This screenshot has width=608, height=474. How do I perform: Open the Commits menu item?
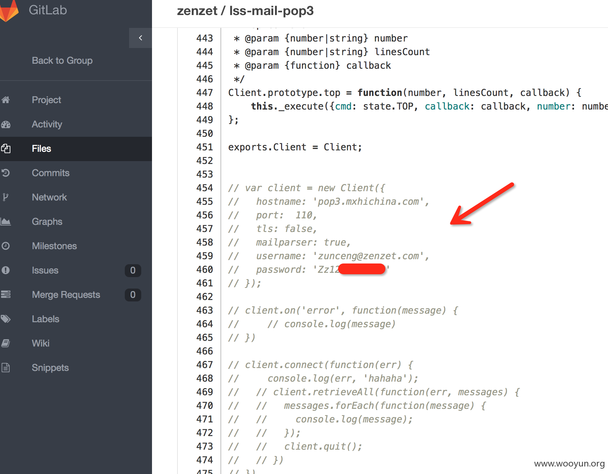click(x=51, y=173)
